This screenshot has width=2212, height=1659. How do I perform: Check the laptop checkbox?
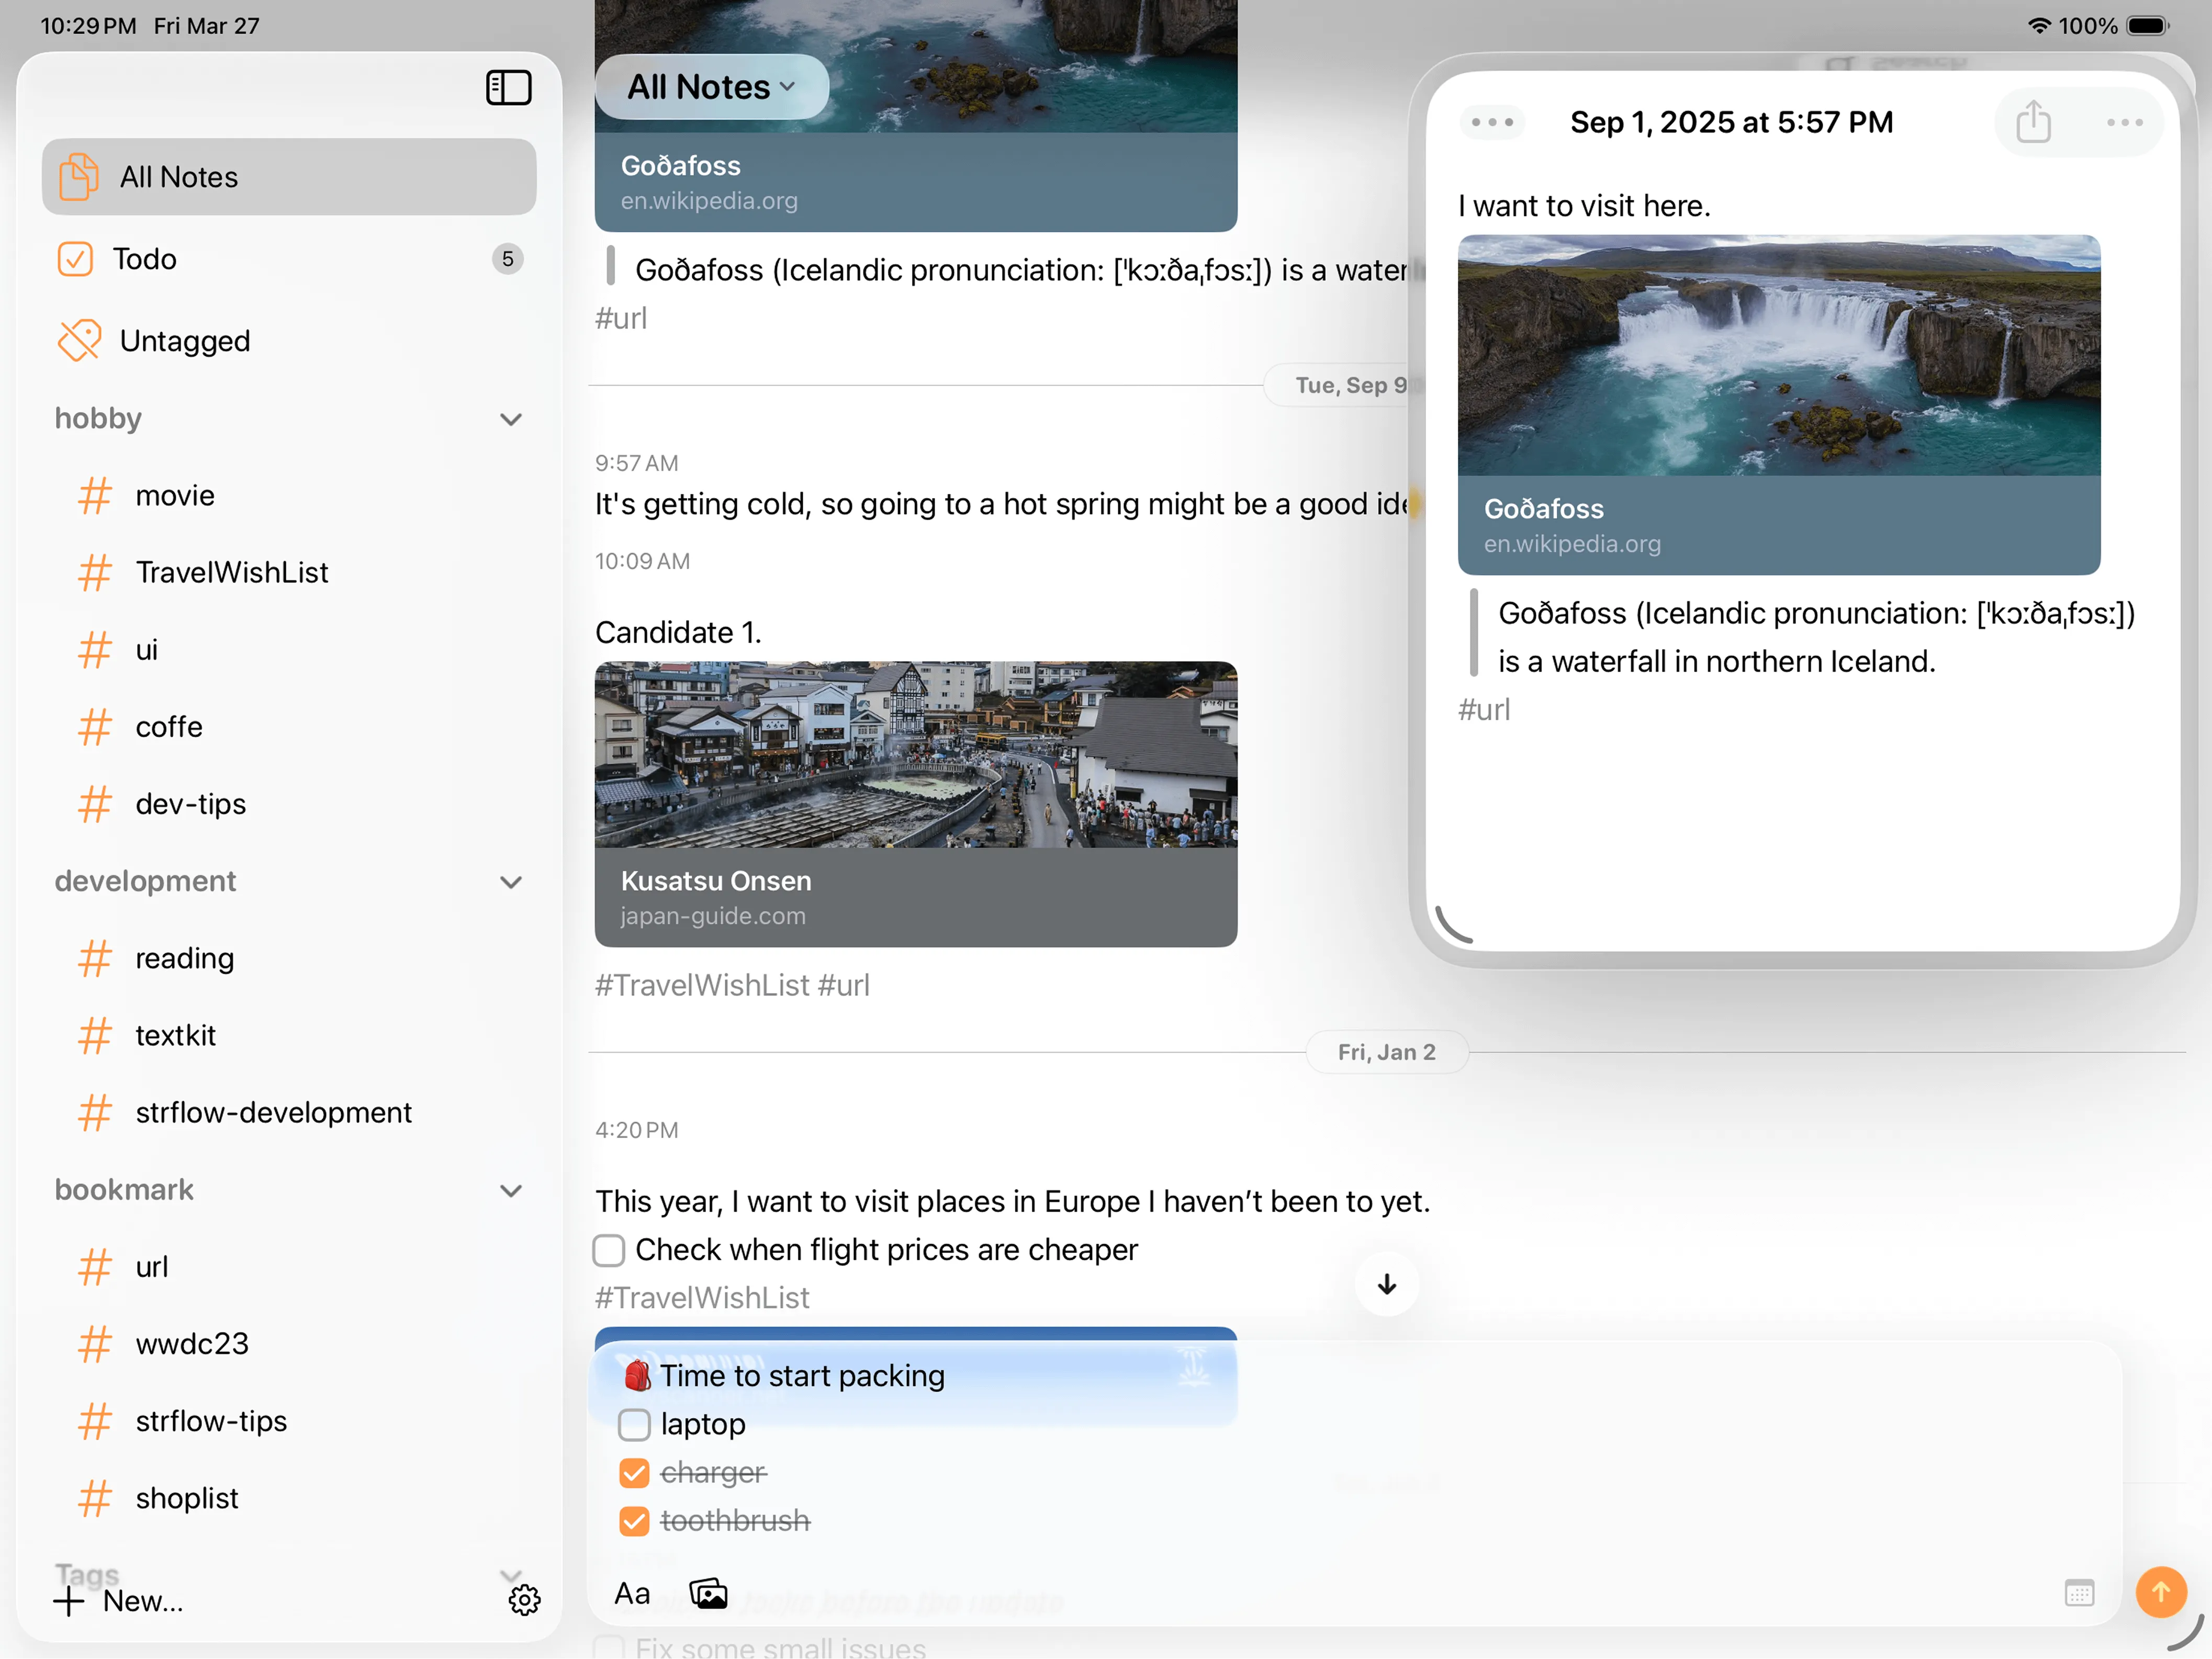pyautogui.click(x=634, y=1424)
